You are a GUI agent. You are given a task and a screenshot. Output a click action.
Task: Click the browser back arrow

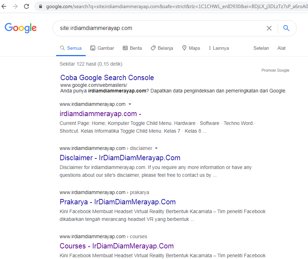point(4,6)
